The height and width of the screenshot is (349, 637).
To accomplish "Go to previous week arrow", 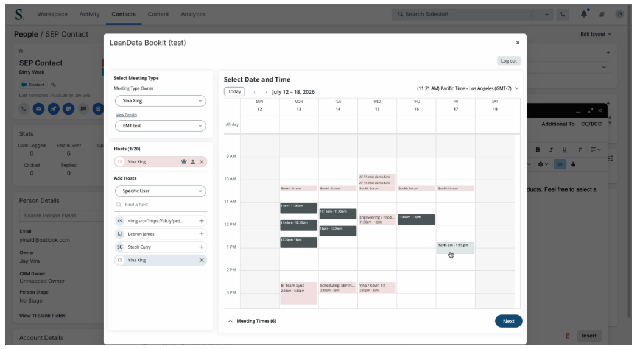I will [255, 92].
